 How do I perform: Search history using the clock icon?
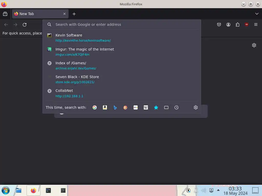(x=177, y=107)
